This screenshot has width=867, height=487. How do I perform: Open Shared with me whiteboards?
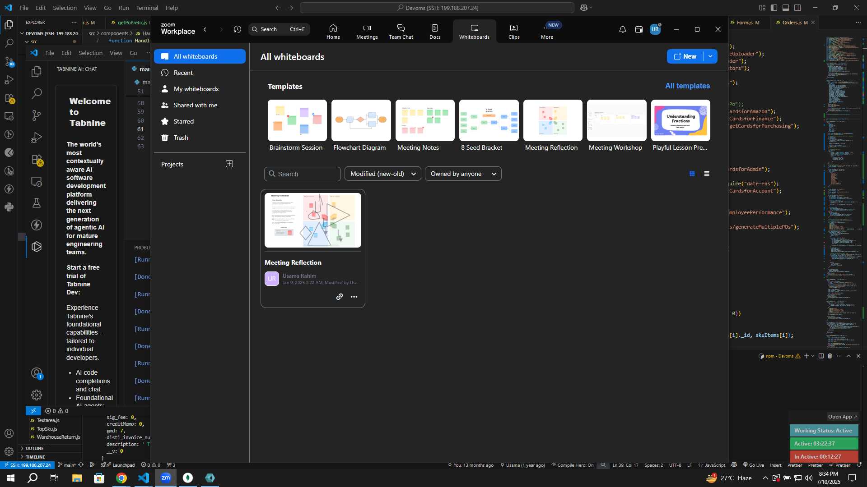pos(200,105)
